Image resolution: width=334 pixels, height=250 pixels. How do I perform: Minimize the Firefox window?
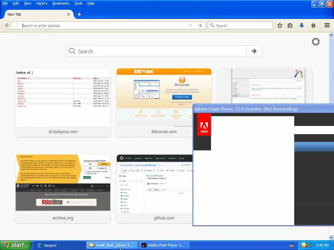click(315, 4)
